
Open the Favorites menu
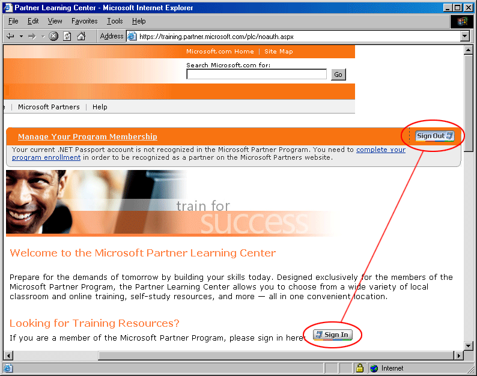84,21
